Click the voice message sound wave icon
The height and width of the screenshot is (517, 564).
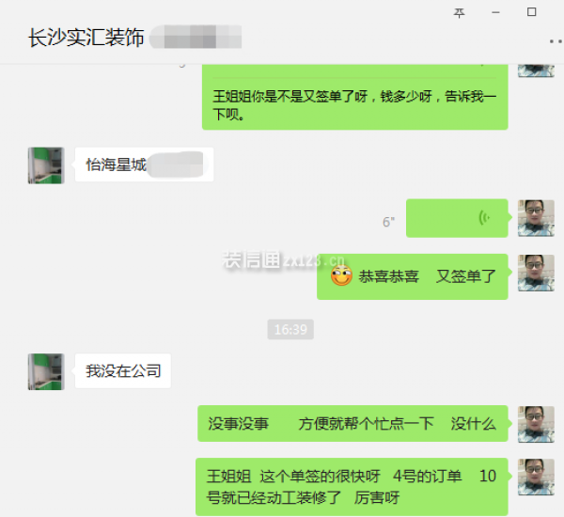click(x=484, y=218)
